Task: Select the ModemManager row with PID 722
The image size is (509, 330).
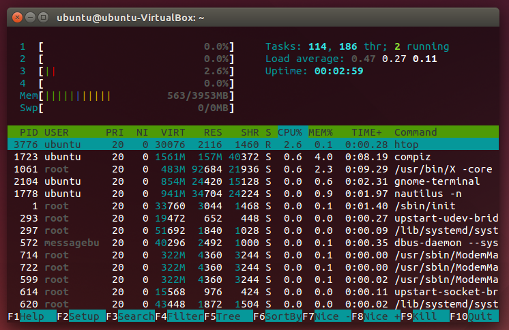Action: pyautogui.click(x=253, y=267)
